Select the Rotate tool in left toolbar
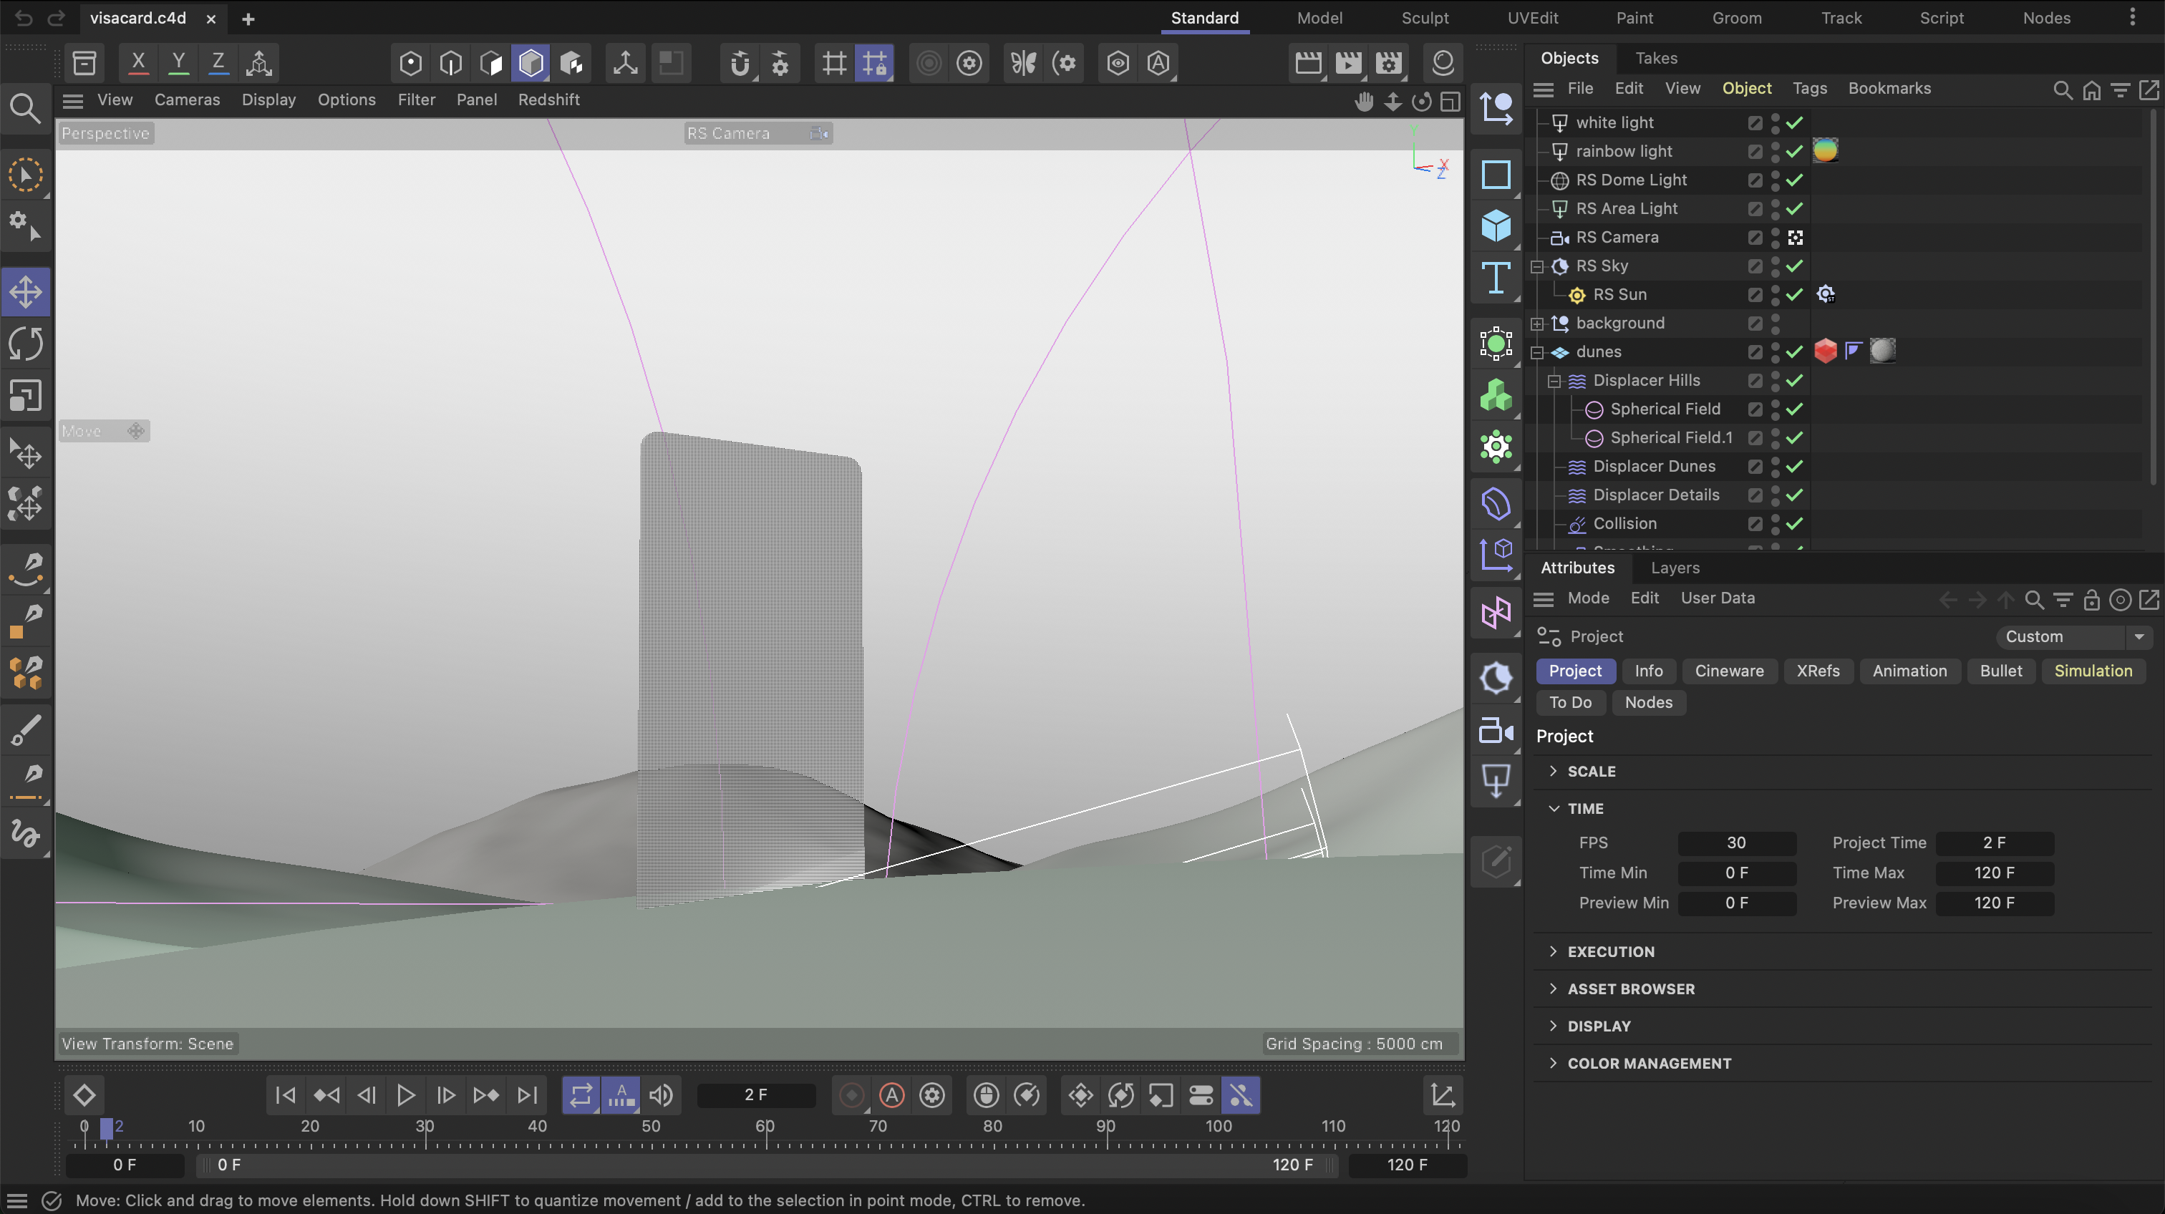Screen dimensions: 2165x1214 (25, 344)
